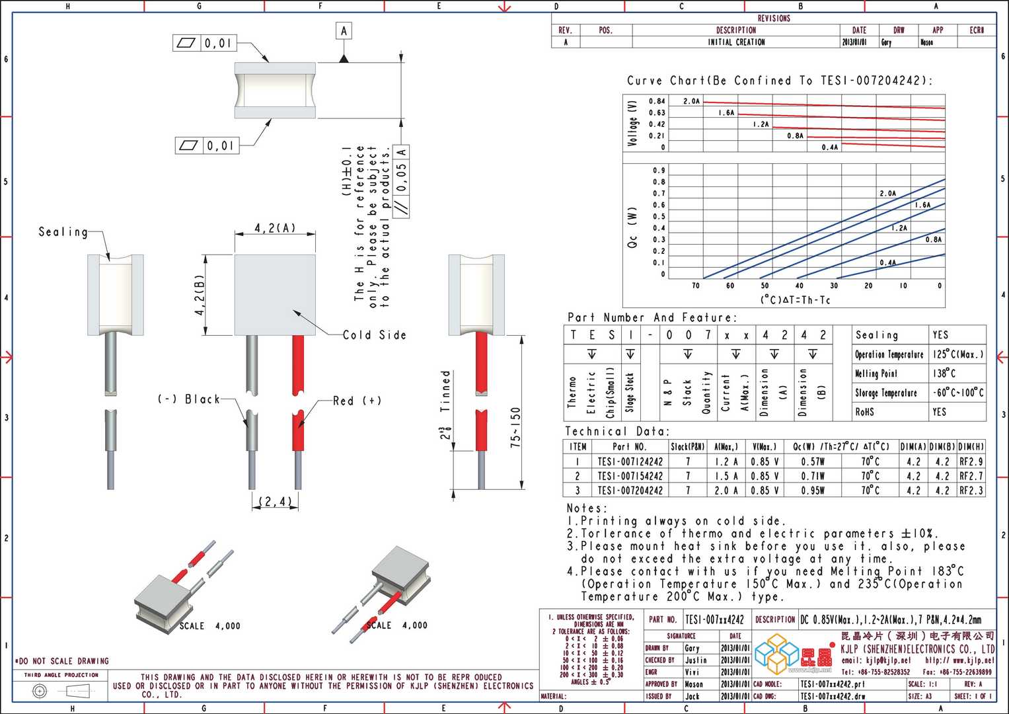Click the datum A box flag
Image resolution: width=1009 pixels, height=714 pixels.
(x=344, y=31)
